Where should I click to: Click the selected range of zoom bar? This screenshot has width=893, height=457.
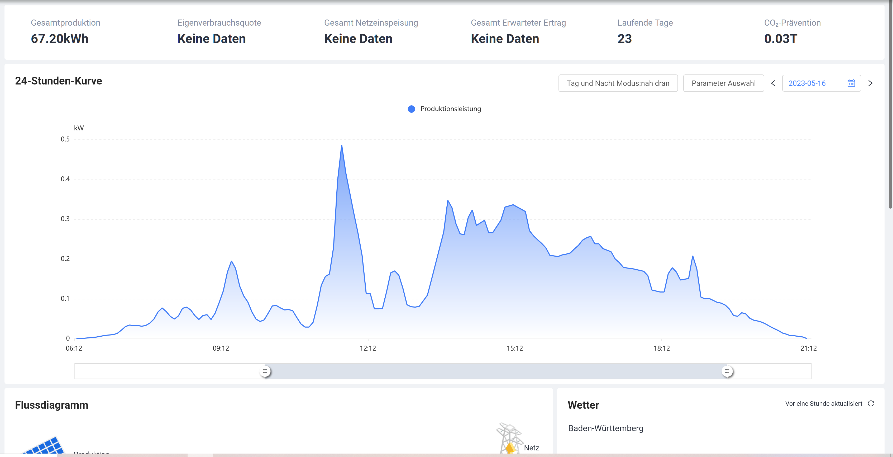[x=496, y=371]
